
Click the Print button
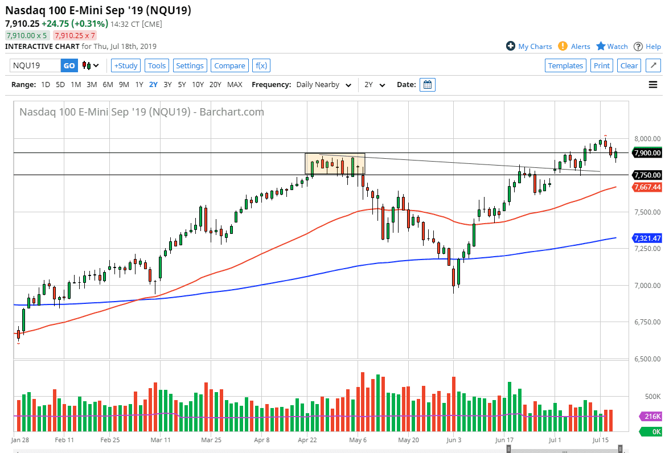(x=601, y=65)
